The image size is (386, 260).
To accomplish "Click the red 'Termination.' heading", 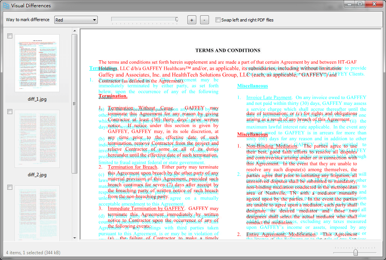I will 113,96.
